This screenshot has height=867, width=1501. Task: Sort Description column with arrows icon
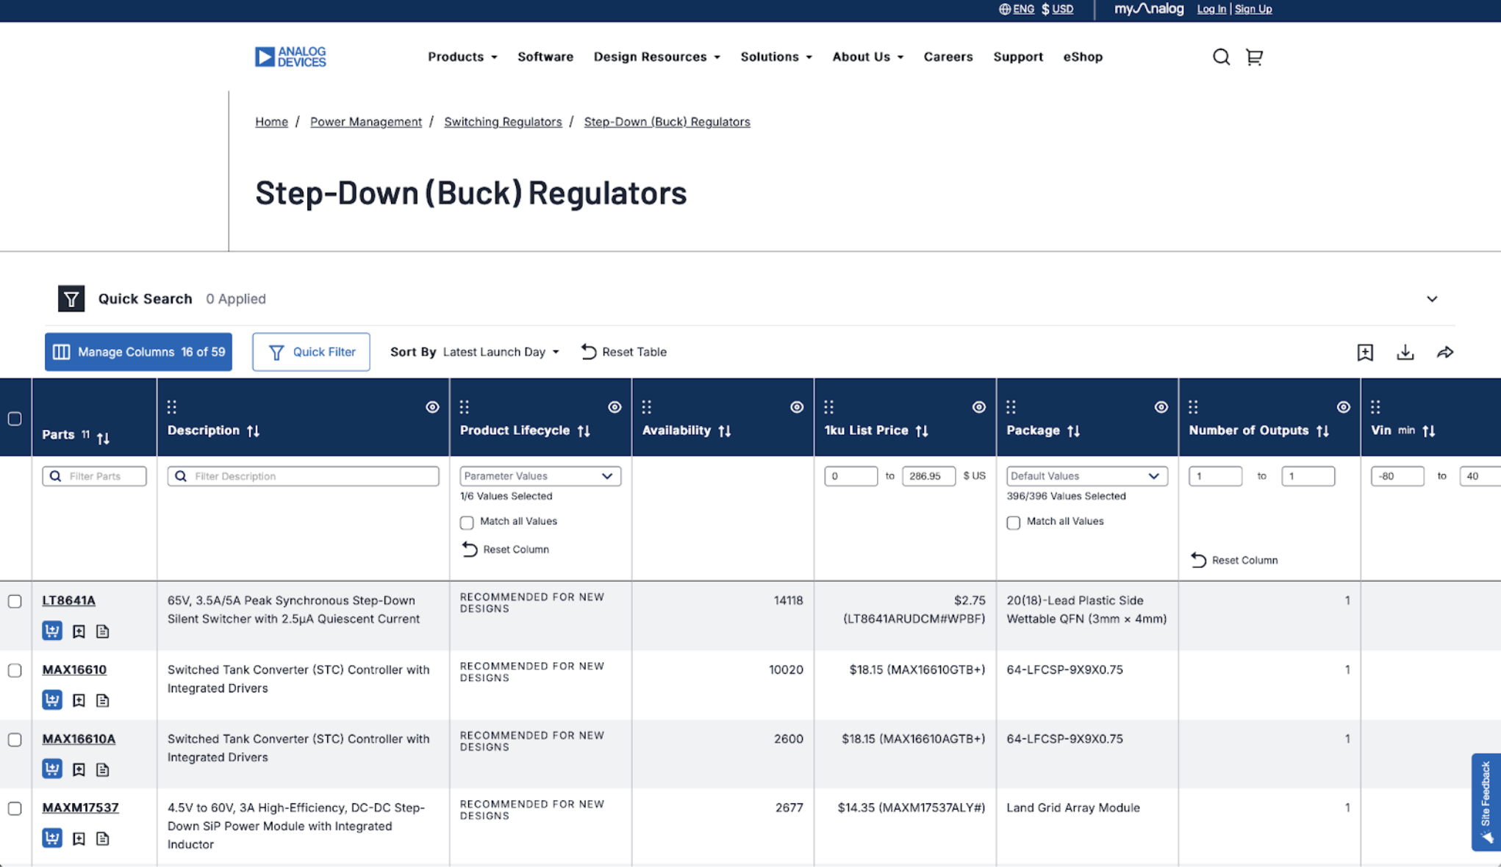pos(254,431)
